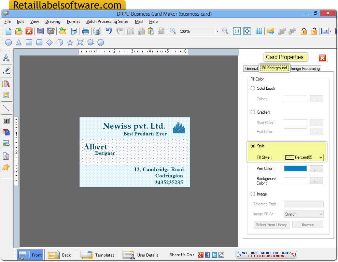Draw a rounded rectangle shape
This screenshot has height=262, width=338.
click(39, 42)
